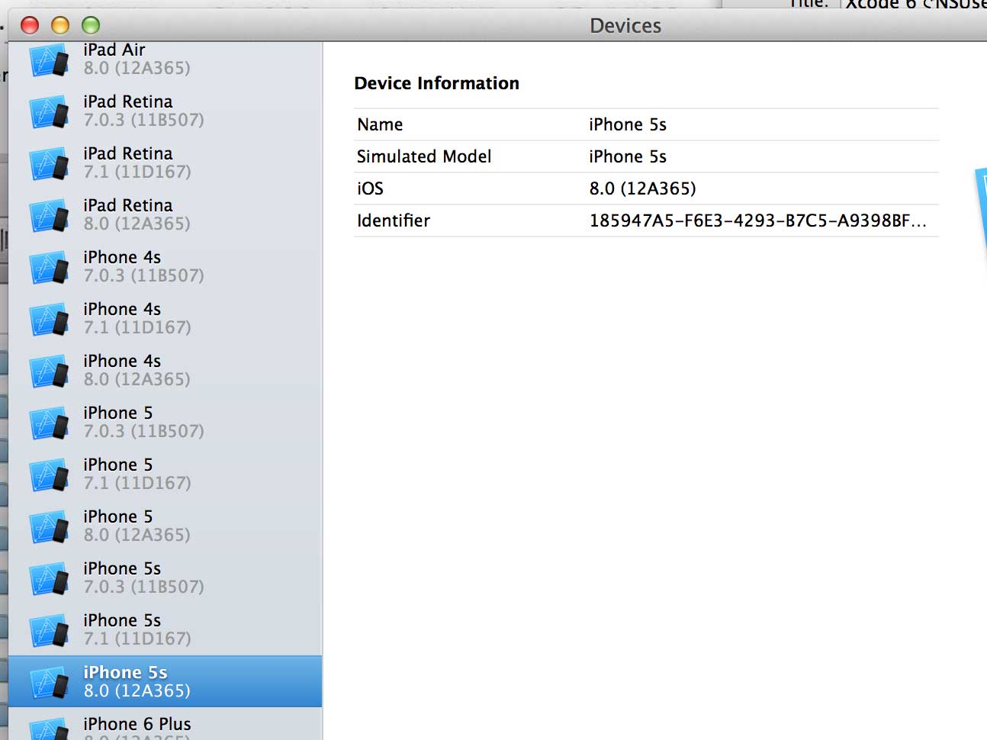Select iPhone 4s 8.0 (12A365) in device list
987x740 pixels.
(x=165, y=370)
